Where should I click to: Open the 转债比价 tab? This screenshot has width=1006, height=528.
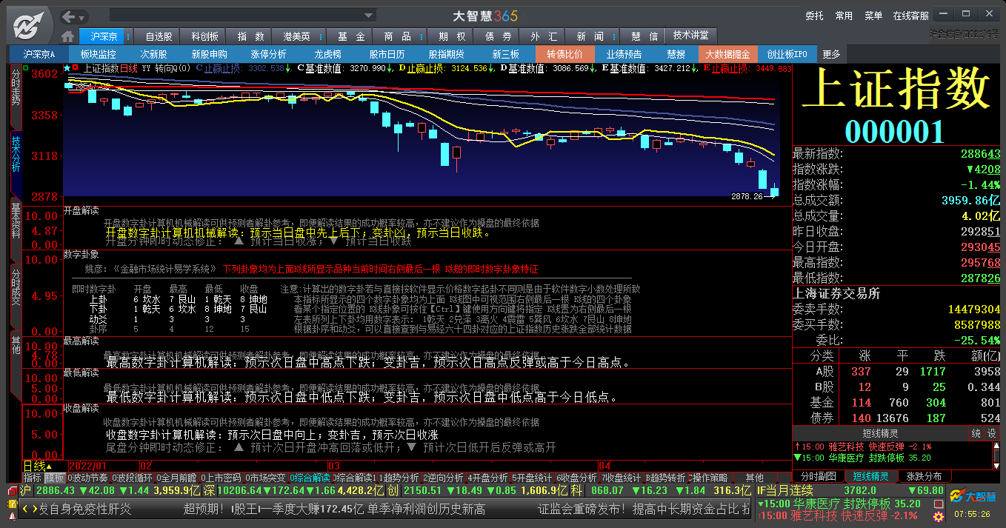coord(565,54)
